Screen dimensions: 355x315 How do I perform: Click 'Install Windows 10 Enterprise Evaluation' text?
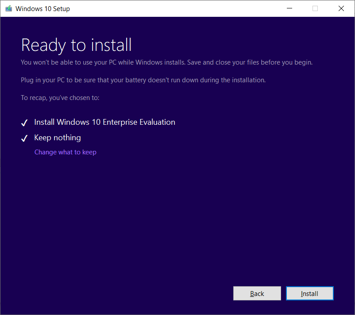coord(104,122)
